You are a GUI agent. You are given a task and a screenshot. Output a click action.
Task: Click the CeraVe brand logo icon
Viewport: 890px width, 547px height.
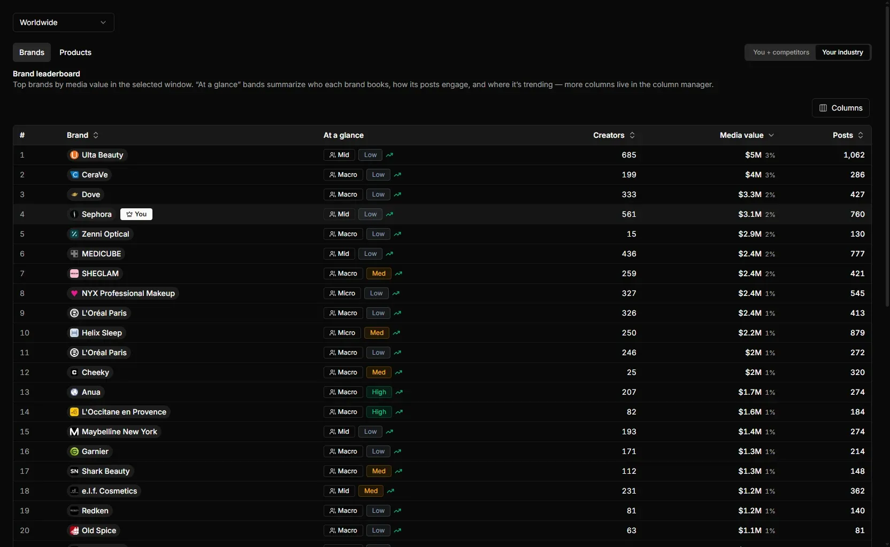pyautogui.click(x=74, y=175)
